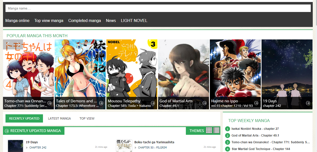
Task: Open God of Martial Arts carousel title
Action: tap(176, 101)
